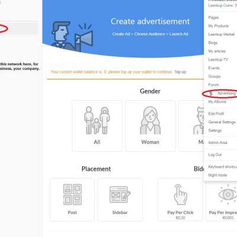
Task: Select the partially hidden Man gender card
Action: (191, 126)
